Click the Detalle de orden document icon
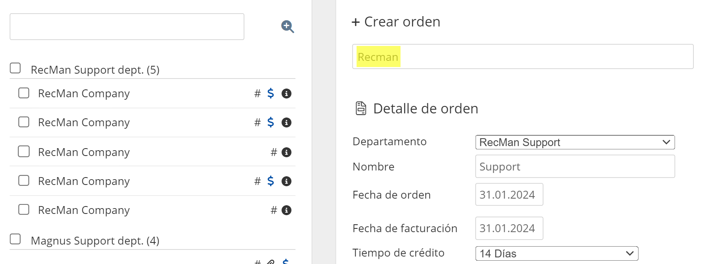 (361, 108)
